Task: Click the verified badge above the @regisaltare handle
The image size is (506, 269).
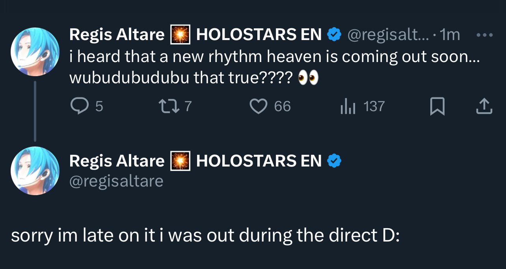Action: click(x=335, y=161)
